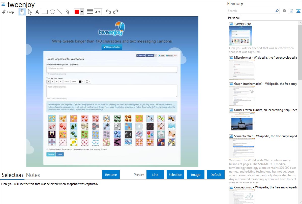
Task: Click the document page icon in Flamory
Action: coord(291,11)
